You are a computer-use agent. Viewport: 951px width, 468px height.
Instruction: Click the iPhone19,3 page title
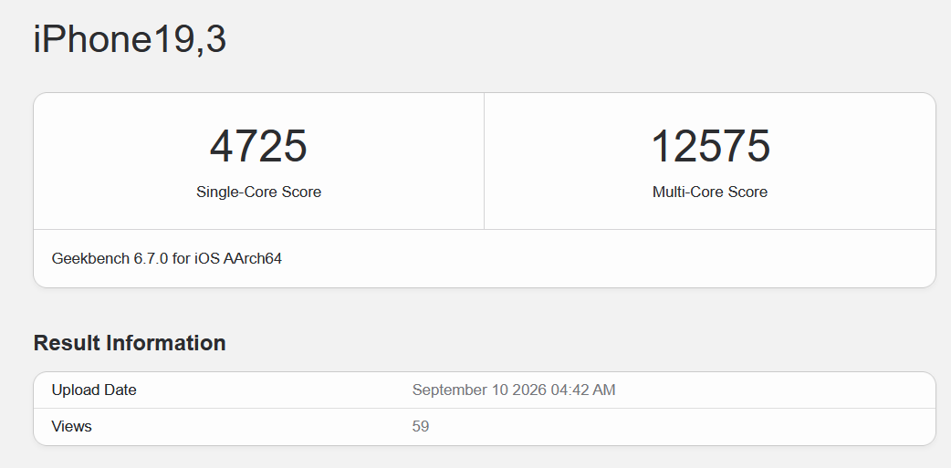130,40
